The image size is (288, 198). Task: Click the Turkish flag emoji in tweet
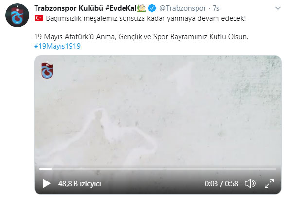point(39,18)
